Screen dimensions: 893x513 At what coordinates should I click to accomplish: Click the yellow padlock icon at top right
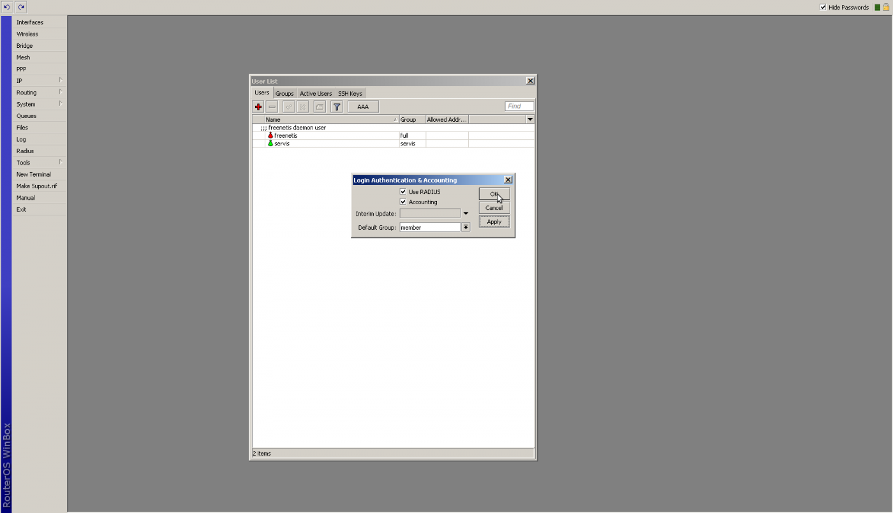tap(886, 8)
